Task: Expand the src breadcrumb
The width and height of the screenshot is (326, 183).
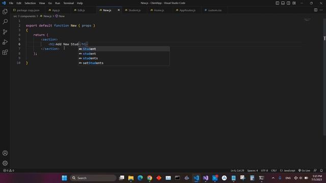Action: (x=15, y=16)
